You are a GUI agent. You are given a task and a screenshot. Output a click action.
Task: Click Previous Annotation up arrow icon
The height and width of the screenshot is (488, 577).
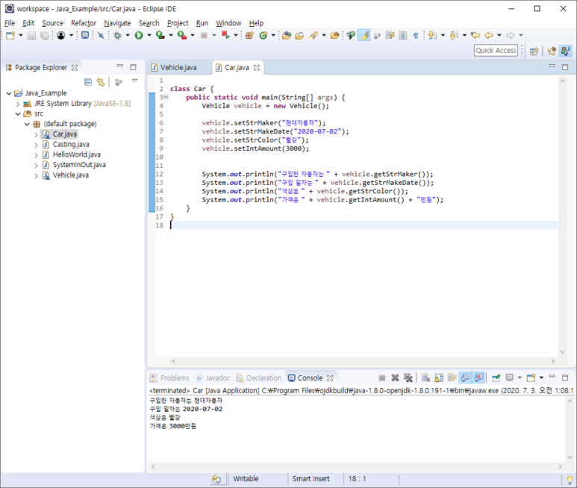tap(454, 35)
